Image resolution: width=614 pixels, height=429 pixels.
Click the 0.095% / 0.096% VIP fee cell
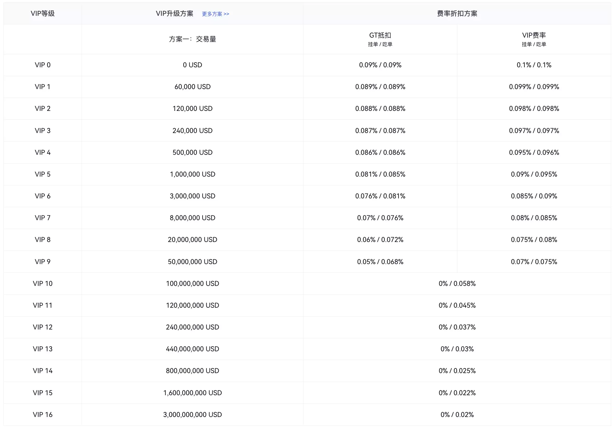tap(534, 153)
